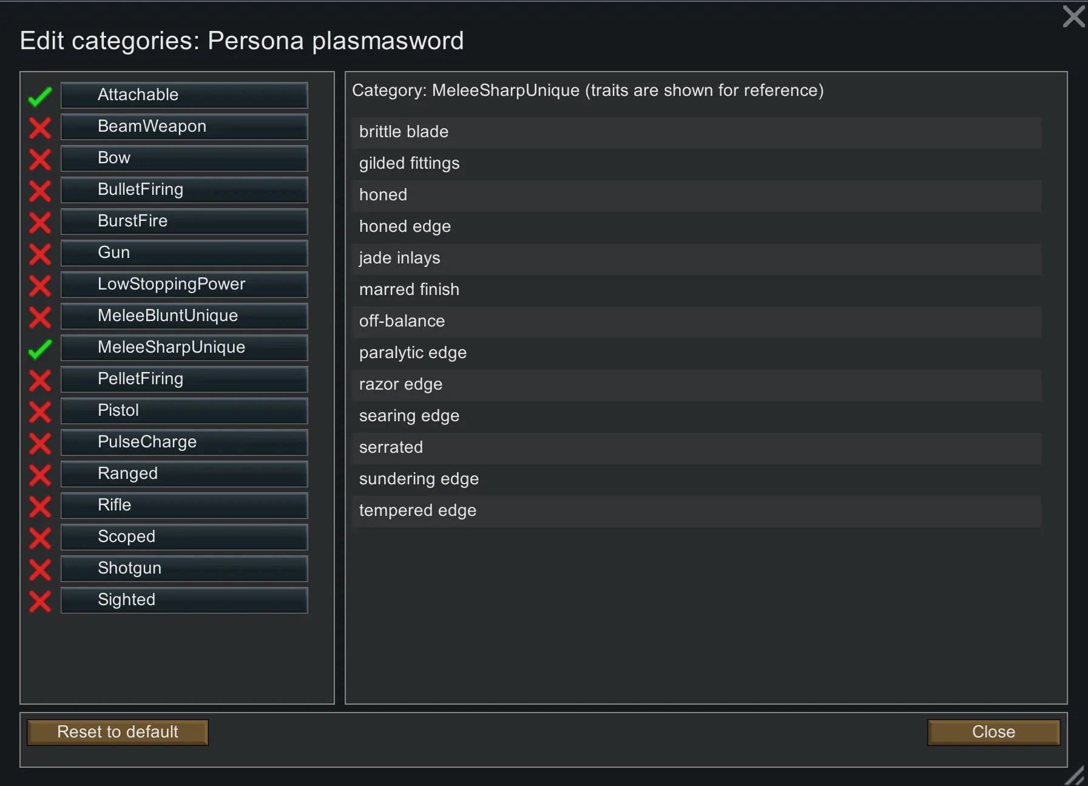The height and width of the screenshot is (786, 1088).
Task: Close the dialog with the top-right X
Action: [1073, 16]
